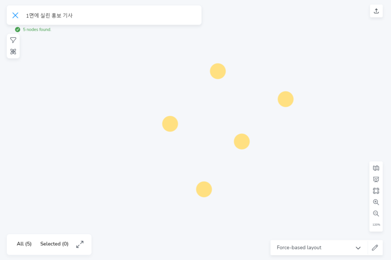Expand the node list panel

(x=80, y=244)
